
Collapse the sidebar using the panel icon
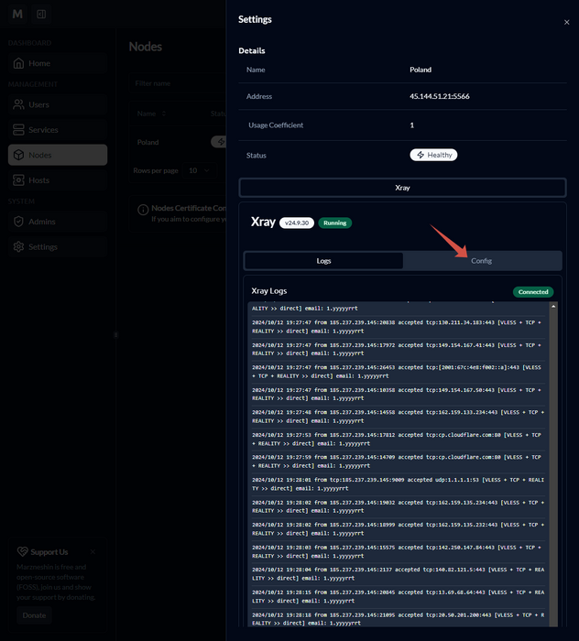41,15
